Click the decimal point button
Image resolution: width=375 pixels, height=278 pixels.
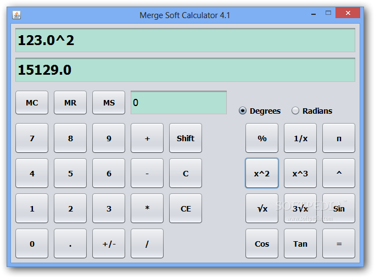click(x=70, y=243)
